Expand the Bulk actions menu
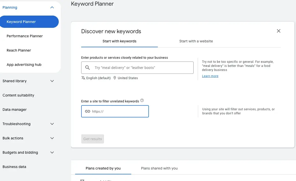The width and height of the screenshot is (296, 181). point(52,138)
